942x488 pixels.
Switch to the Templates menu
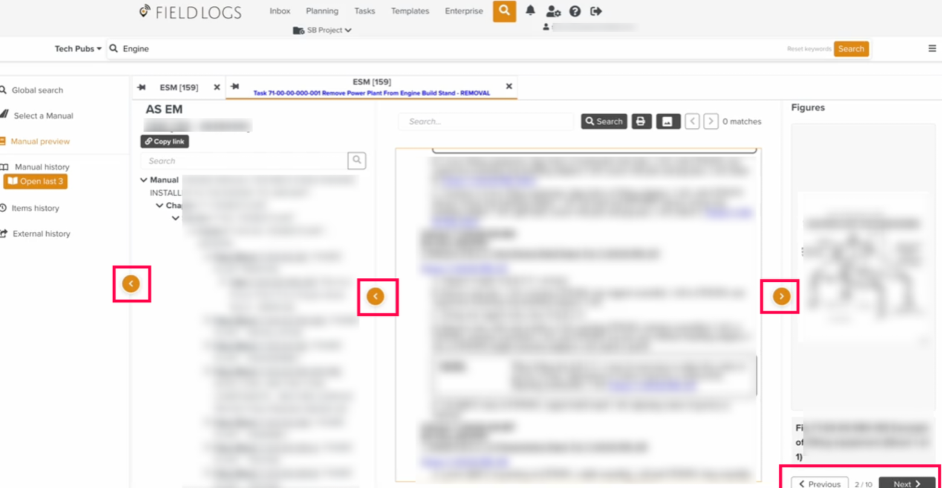410,11
